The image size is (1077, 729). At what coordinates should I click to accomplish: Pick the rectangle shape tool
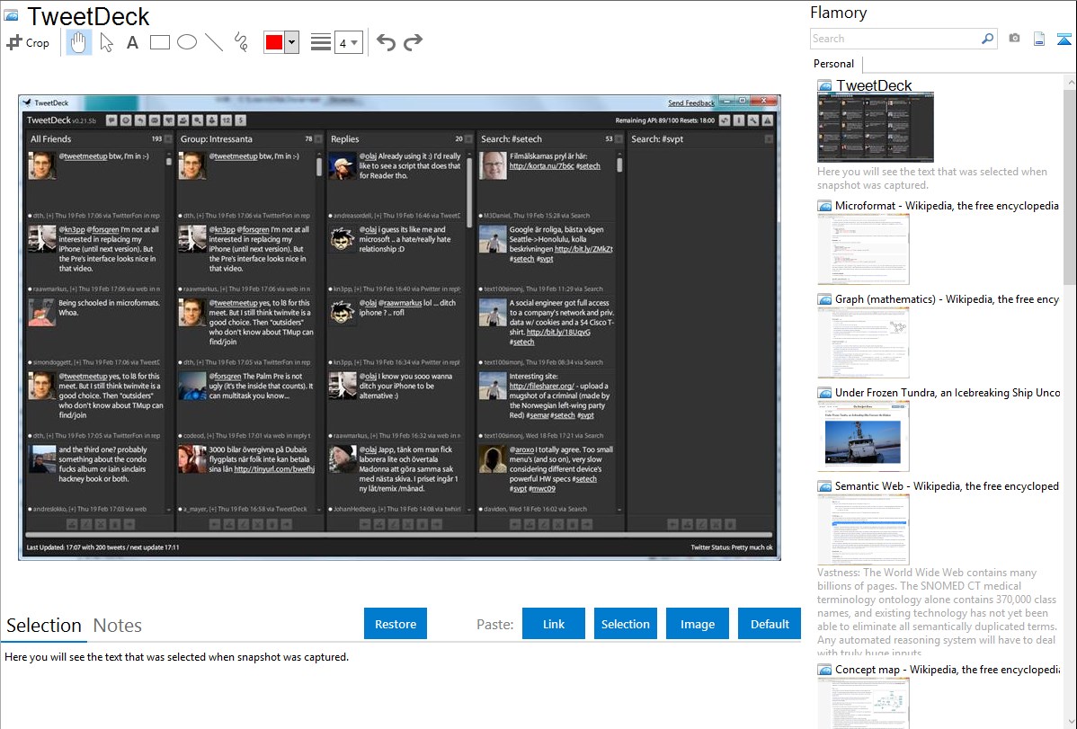pyautogui.click(x=159, y=42)
